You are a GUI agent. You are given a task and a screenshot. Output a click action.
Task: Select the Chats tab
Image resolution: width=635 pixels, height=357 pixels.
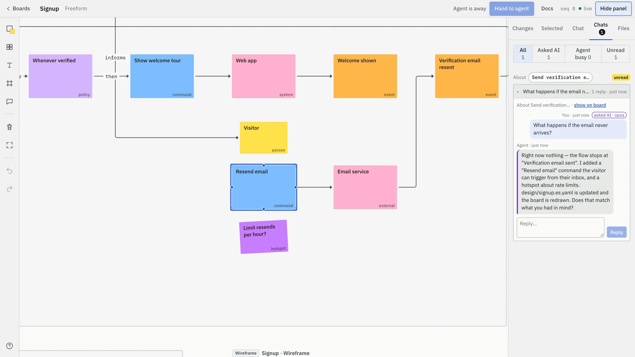(601, 29)
